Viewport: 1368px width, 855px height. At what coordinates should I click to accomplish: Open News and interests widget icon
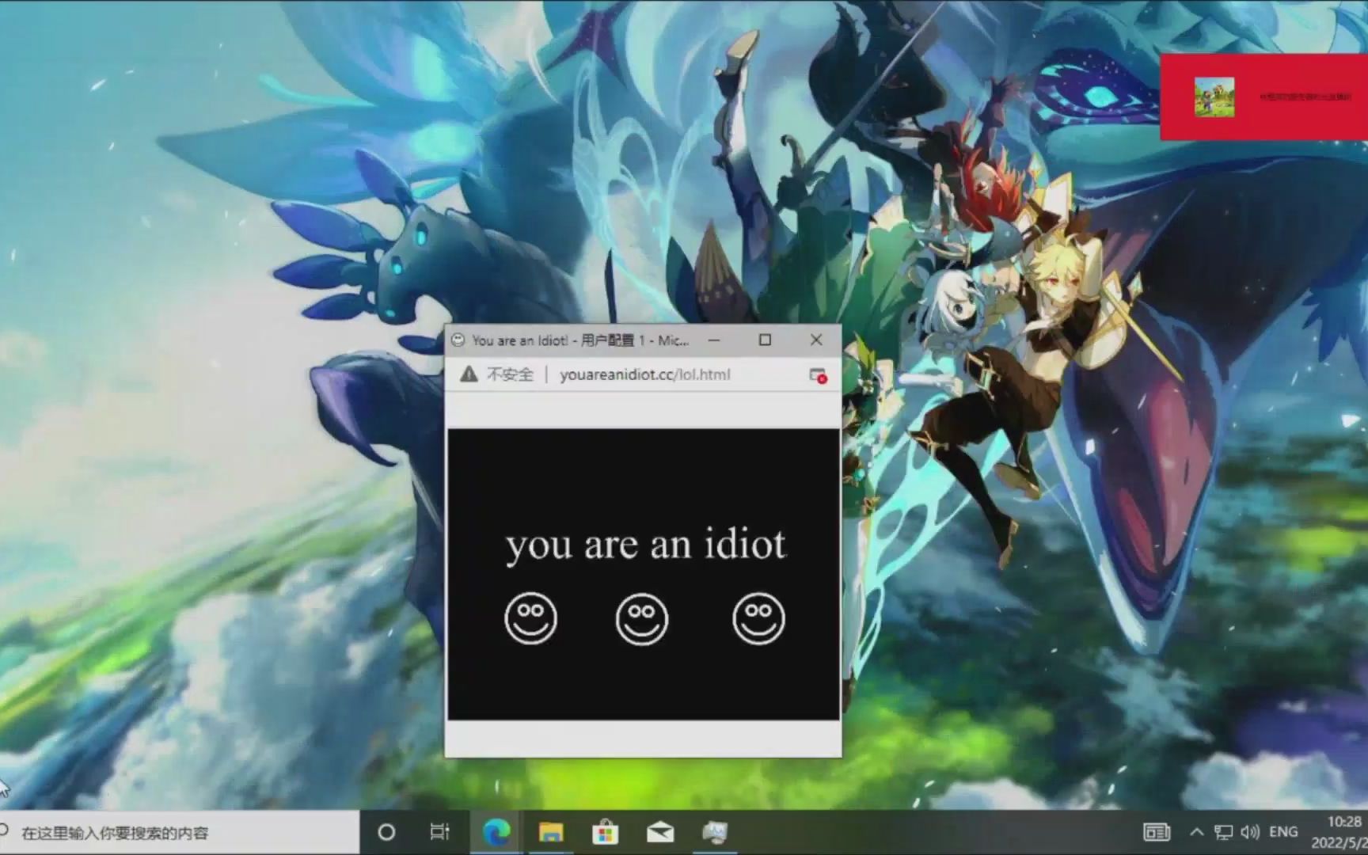pyautogui.click(x=1157, y=832)
